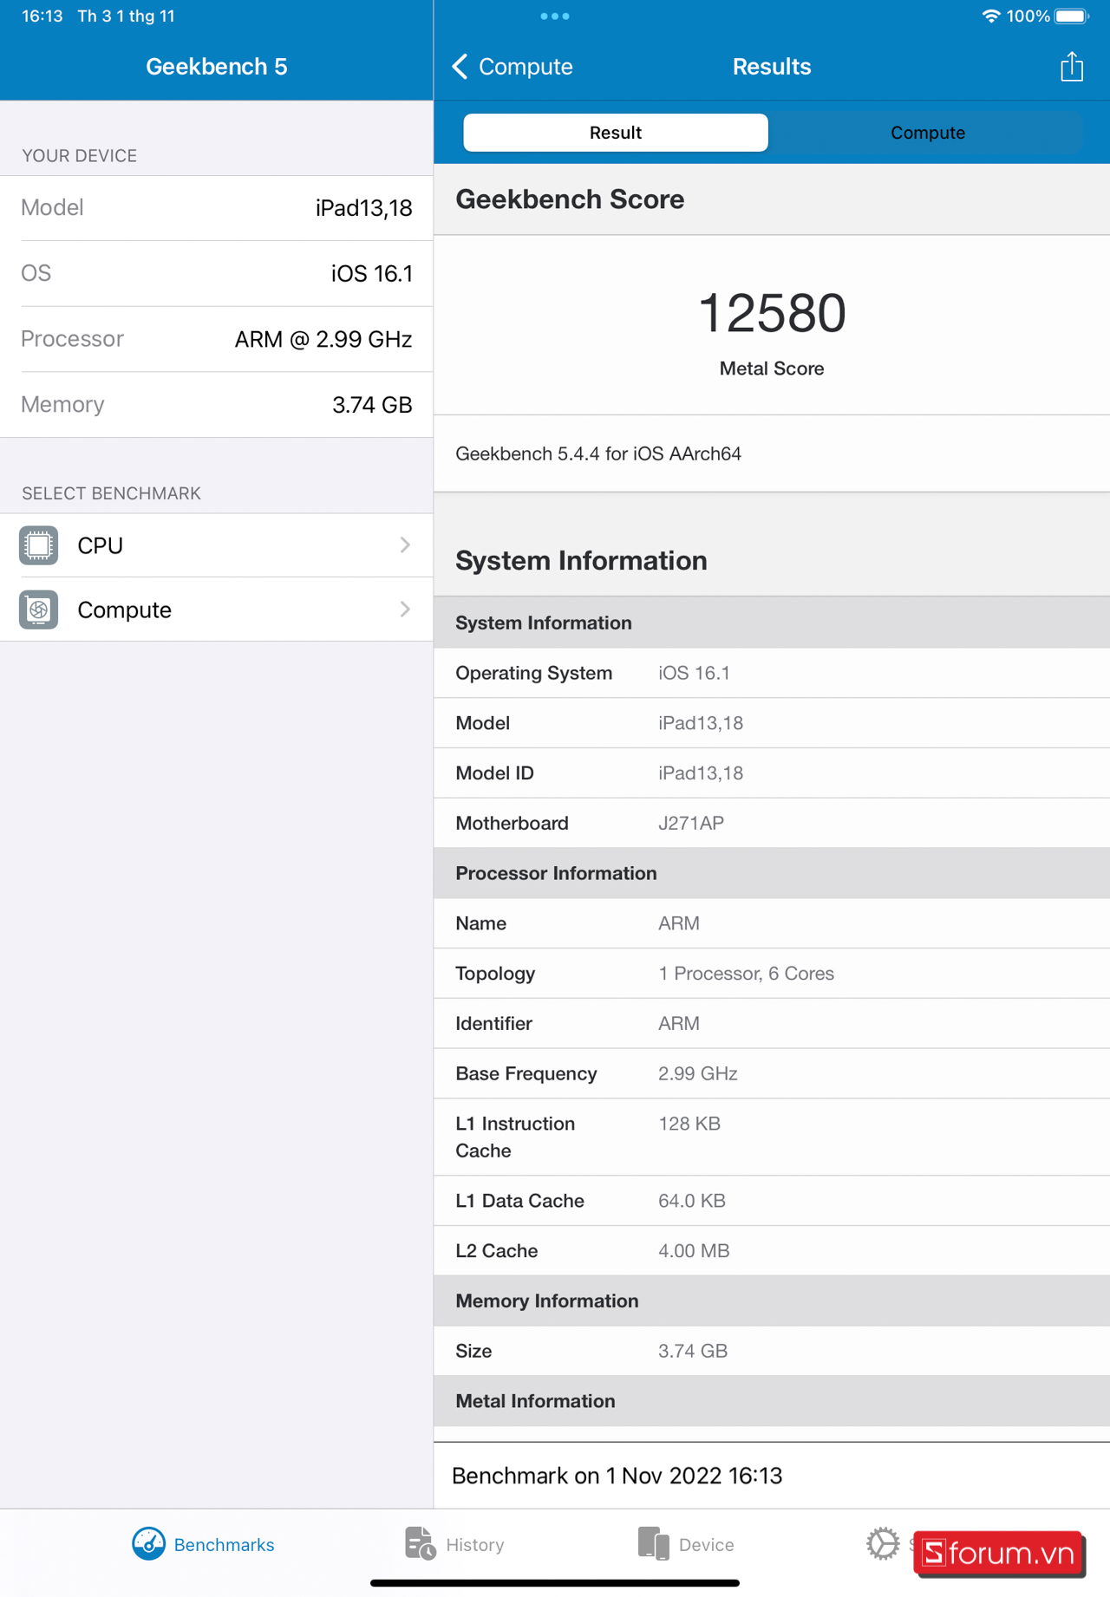Screen dimensions: 1110x1597
Task: Select the Compute benchmark label in the sidebar
Action: (x=125, y=610)
